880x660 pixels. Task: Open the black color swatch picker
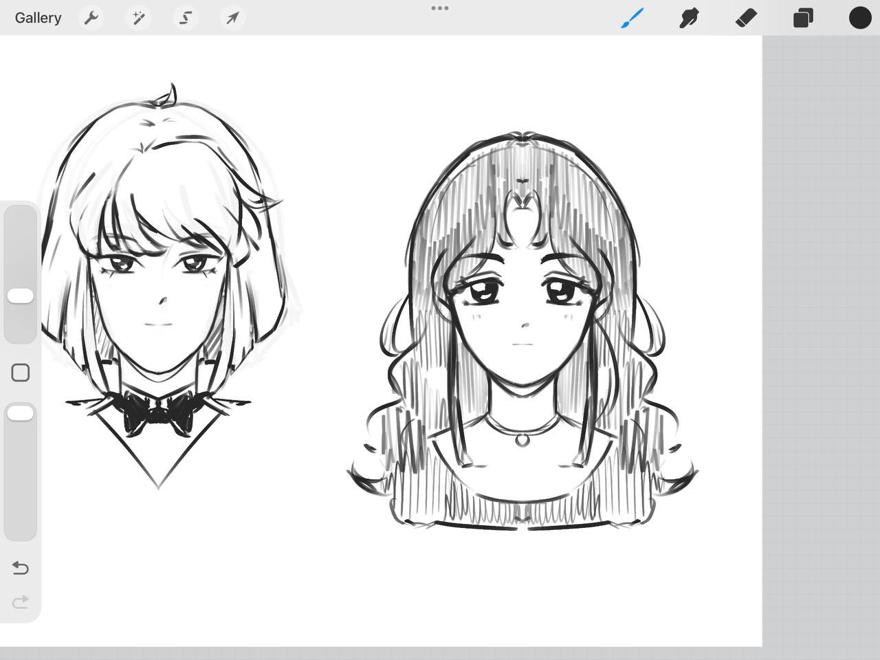(859, 18)
